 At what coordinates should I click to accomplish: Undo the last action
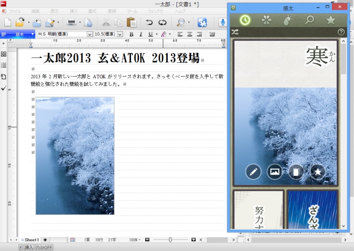(149, 22)
